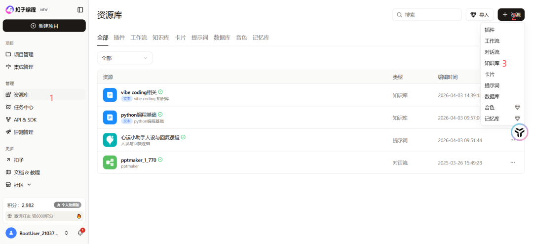Switch to the 工作流 tab
This screenshot has width=533, height=244.
pos(139,38)
